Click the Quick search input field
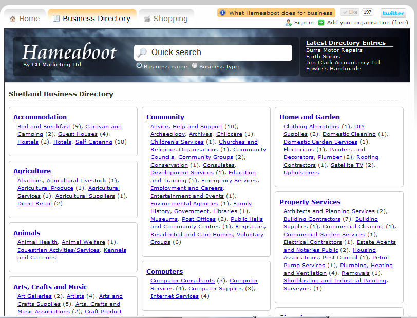Screen dimensions: 417x318 click(213, 52)
